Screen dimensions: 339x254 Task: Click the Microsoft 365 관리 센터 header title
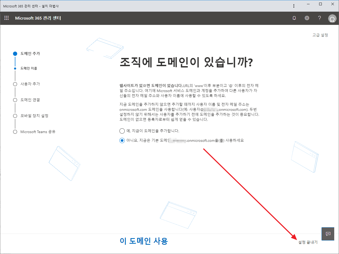[x=38, y=18]
